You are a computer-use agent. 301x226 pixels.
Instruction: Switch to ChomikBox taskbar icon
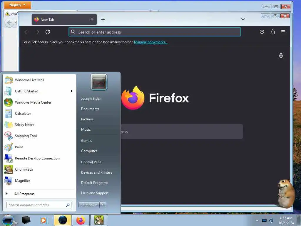click(99, 220)
